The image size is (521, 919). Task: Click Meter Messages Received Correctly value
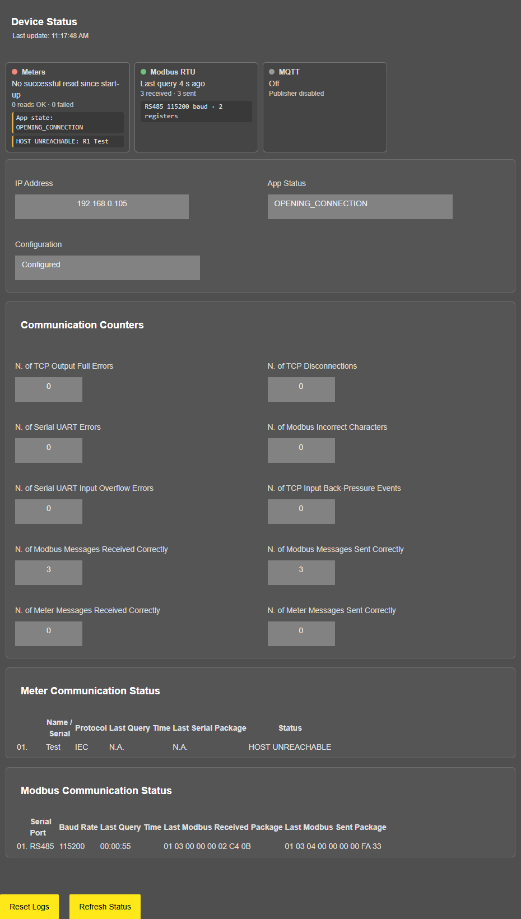tap(49, 634)
